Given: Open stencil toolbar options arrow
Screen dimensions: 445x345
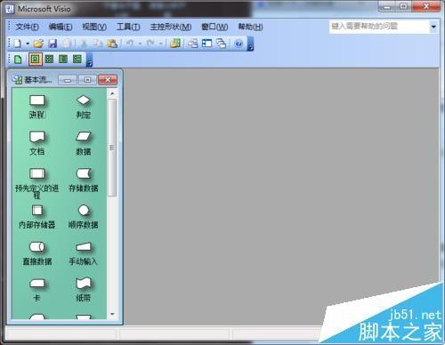Looking at the screenshot, I should point(89,60).
